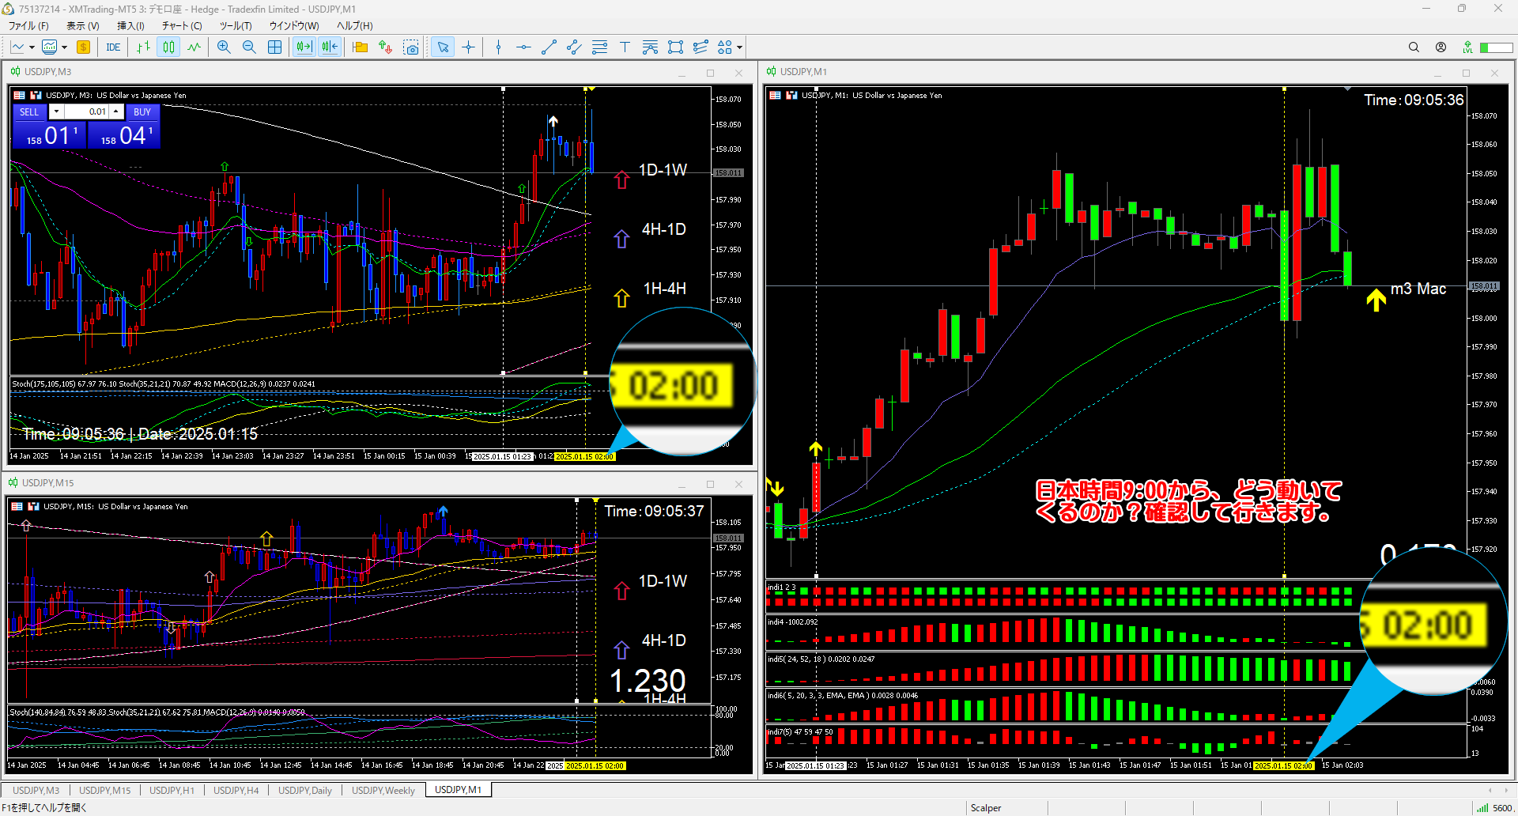
Task: Expand the objects shapes dropdown arrow
Action: click(739, 47)
